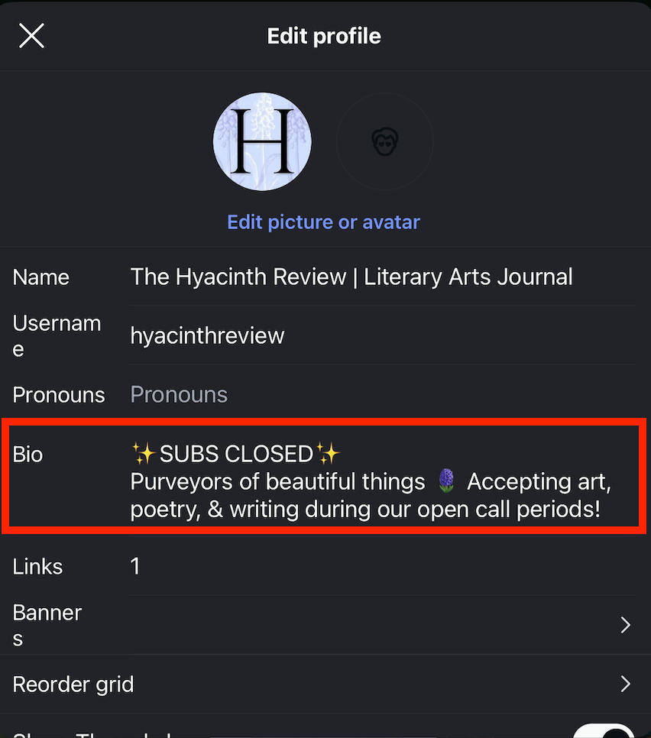The height and width of the screenshot is (738, 651).
Task: Click the hyacinth flower emoji in bio
Action: pyautogui.click(x=446, y=481)
